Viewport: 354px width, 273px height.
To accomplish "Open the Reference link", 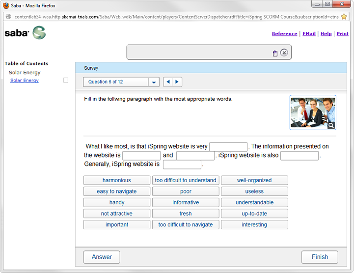I will click(x=284, y=34).
